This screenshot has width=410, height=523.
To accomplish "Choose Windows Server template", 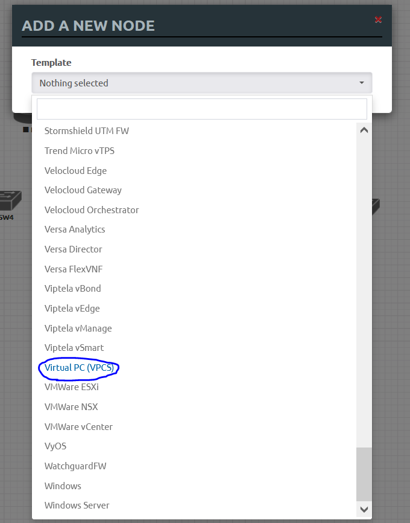I will [x=77, y=505].
